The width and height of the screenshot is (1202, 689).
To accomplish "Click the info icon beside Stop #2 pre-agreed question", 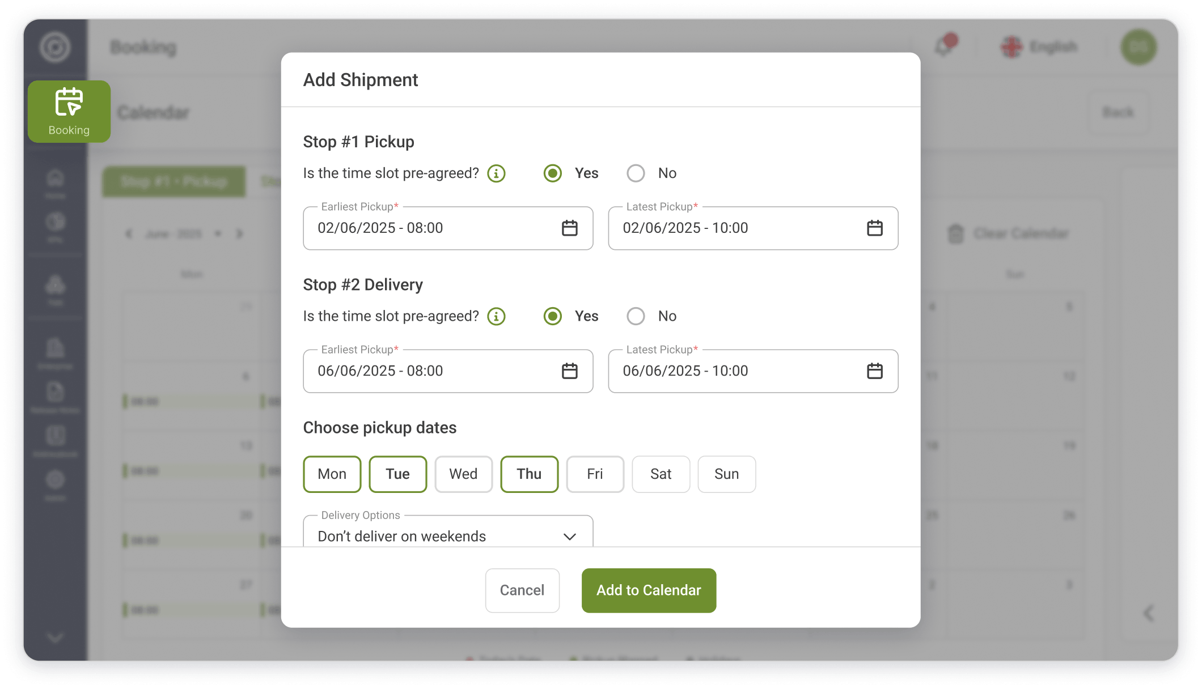I will (x=496, y=316).
